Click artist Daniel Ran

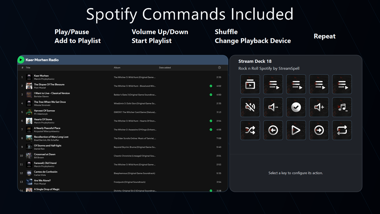click(x=39, y=149)
